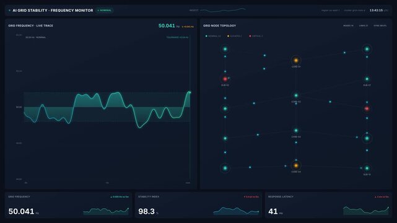Toggle the Elevated legend filter

[x=235, y=36]
